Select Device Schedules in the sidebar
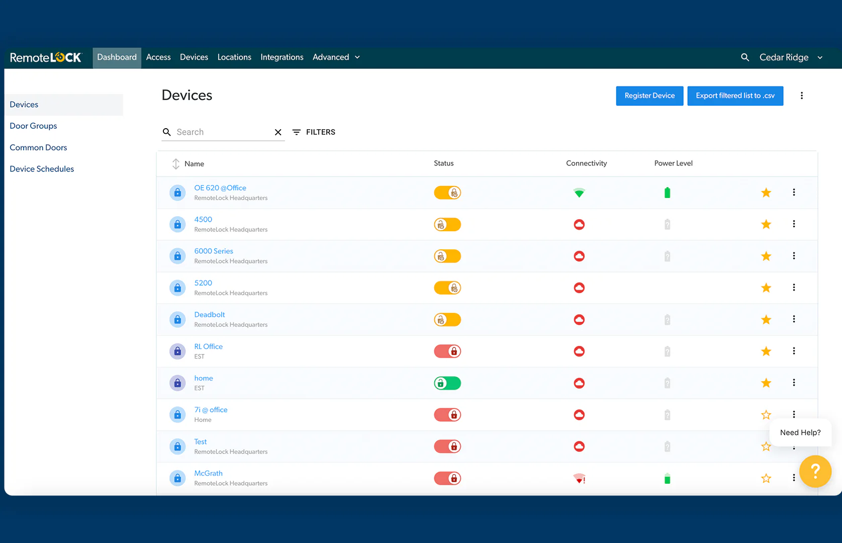Screen dimensions: 842x543 pyautogui.click(x=42, y=169)
